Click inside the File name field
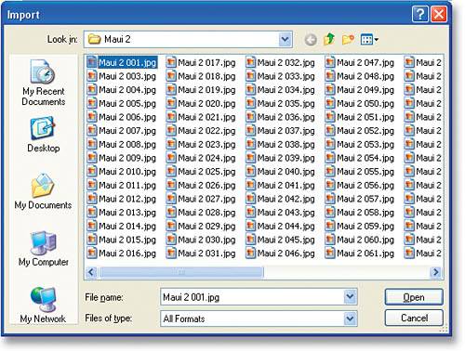The width and height of the screenshot is (465, 351). (252, 297)
